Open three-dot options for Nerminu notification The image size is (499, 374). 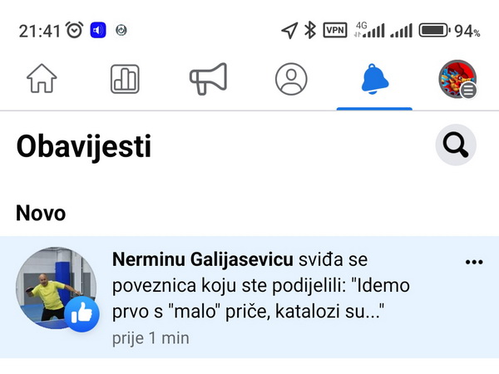pos(474,262)
